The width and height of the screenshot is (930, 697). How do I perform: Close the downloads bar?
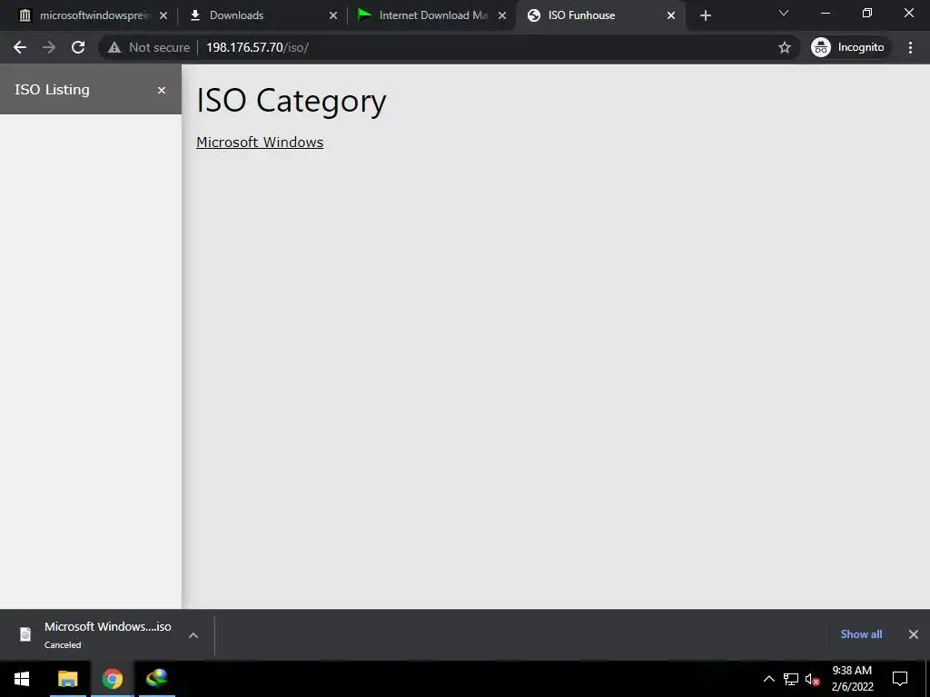pyautogui.click(x=914, y=634)
